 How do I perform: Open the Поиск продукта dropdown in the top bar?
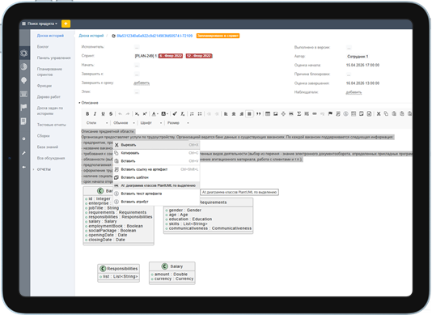40,23
